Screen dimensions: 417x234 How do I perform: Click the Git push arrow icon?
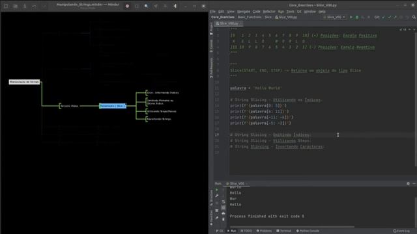click(x=395, y=17)
